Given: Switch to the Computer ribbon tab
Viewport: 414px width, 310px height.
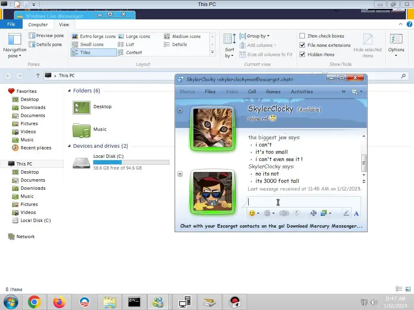Looking at the screenshot, I should (38, 25).
